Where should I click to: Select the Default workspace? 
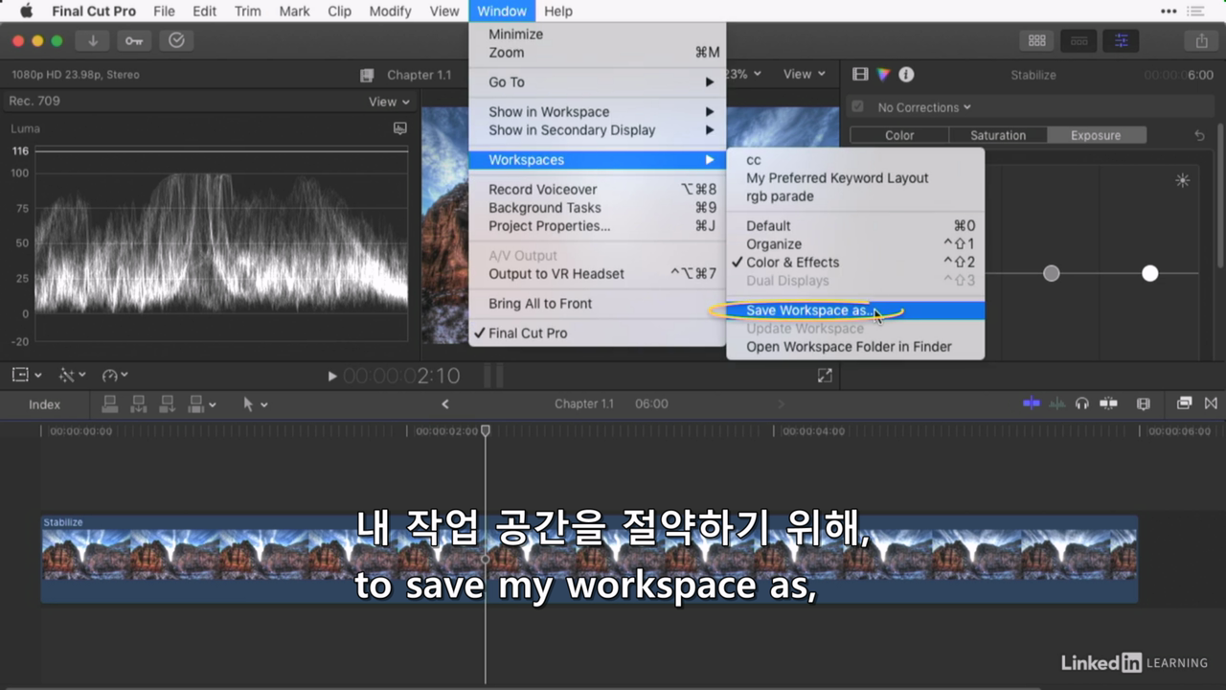pos(855,226)
